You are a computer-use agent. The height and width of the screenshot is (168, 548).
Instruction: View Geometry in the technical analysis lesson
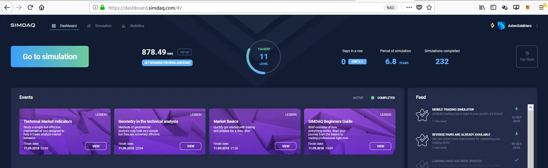pos(191,146)
